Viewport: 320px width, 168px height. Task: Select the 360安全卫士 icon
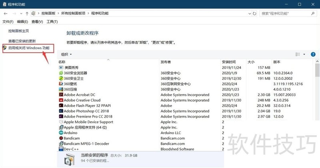pyautogui.click(x=61, y=78)
